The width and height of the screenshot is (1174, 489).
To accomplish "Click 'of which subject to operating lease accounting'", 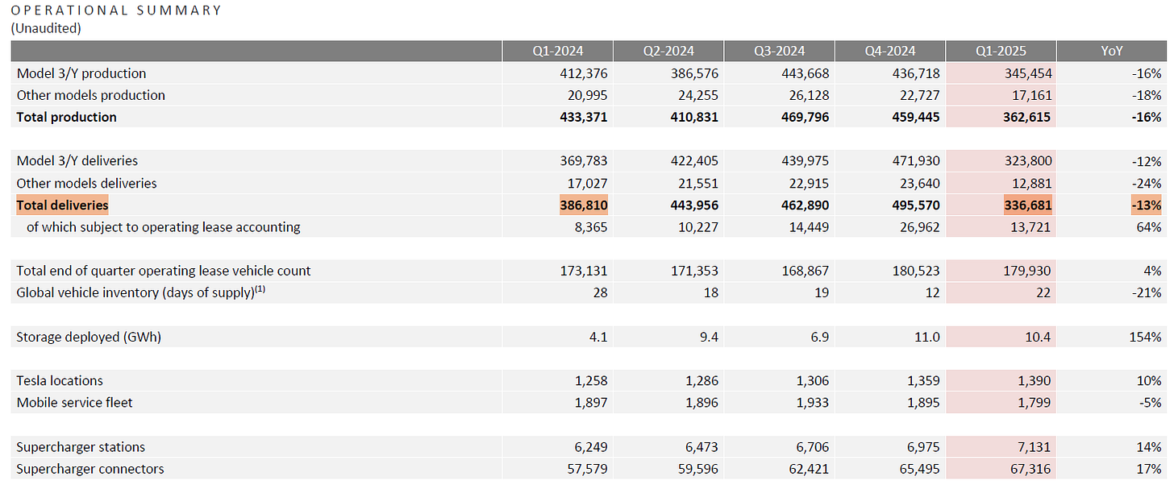I will 163,227.
